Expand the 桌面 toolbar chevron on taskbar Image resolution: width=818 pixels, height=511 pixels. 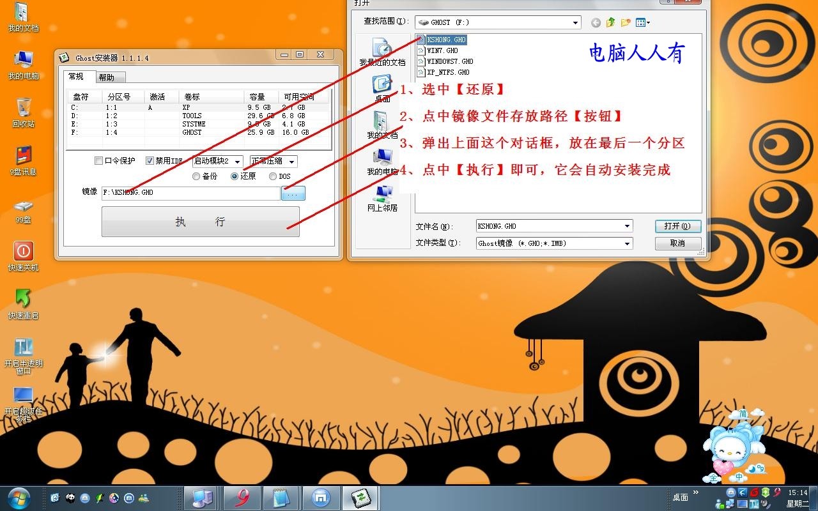695,492
